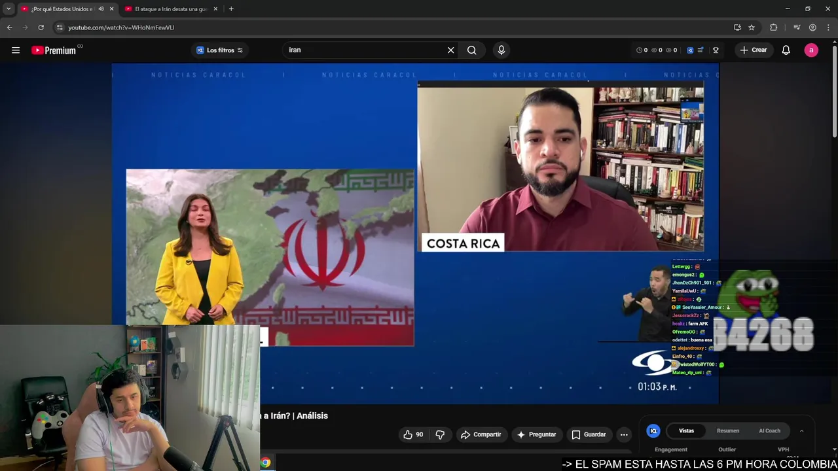The image size is (838, 471).
Task: Clear the search text with the X
Action: click(450, 50)
